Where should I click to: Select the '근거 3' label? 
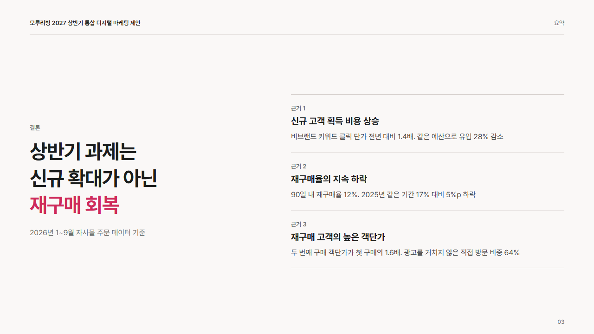[298, 224]
